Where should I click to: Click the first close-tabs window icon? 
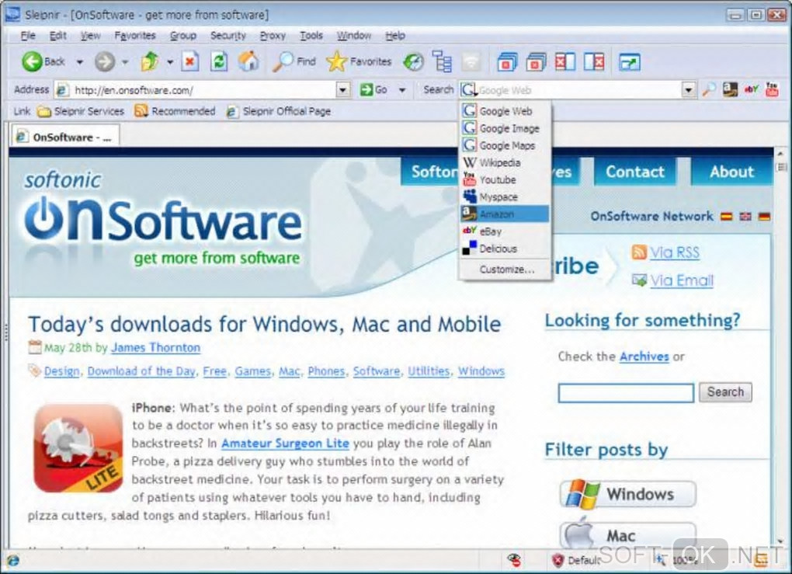506,62
